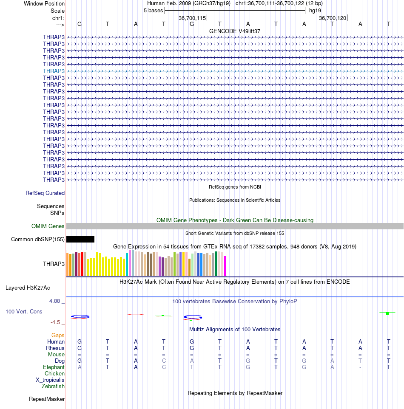
Task: Click the Window Position track label
Action: (44, 4)
